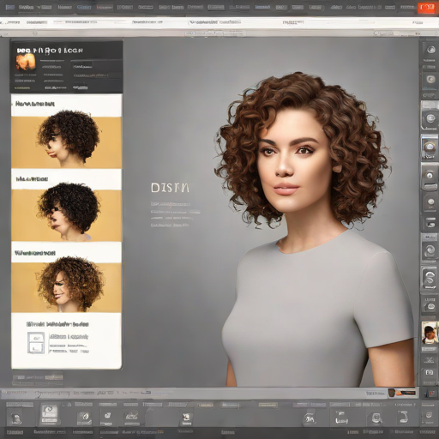
Task: Click the orange button in the top menu bar
Action: (x=426, y=8)
